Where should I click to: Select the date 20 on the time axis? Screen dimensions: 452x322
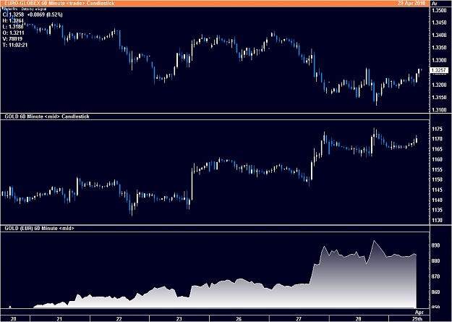pyautogui.click(x=13, y=319)
